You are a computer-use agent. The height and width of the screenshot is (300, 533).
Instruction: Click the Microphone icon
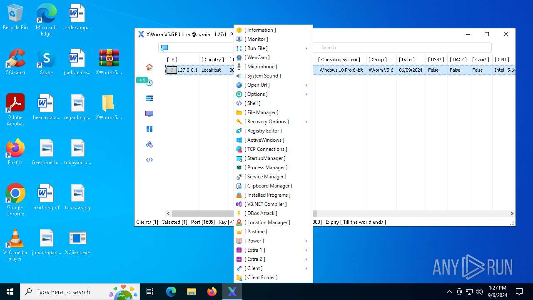239,67
